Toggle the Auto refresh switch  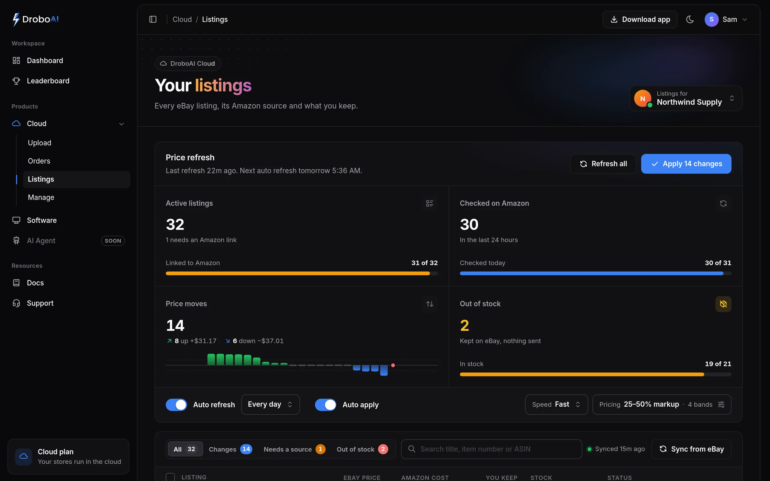[176, 405]
